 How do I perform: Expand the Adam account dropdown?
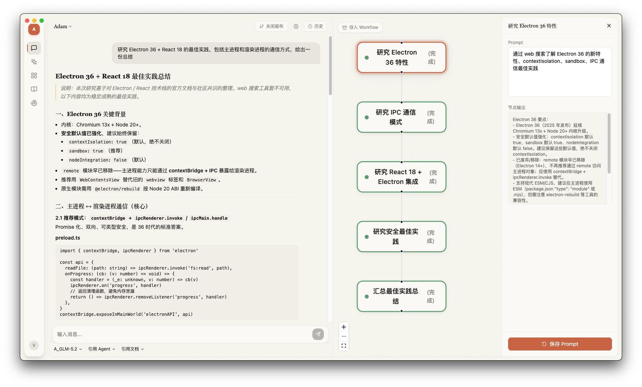point(63,26)
